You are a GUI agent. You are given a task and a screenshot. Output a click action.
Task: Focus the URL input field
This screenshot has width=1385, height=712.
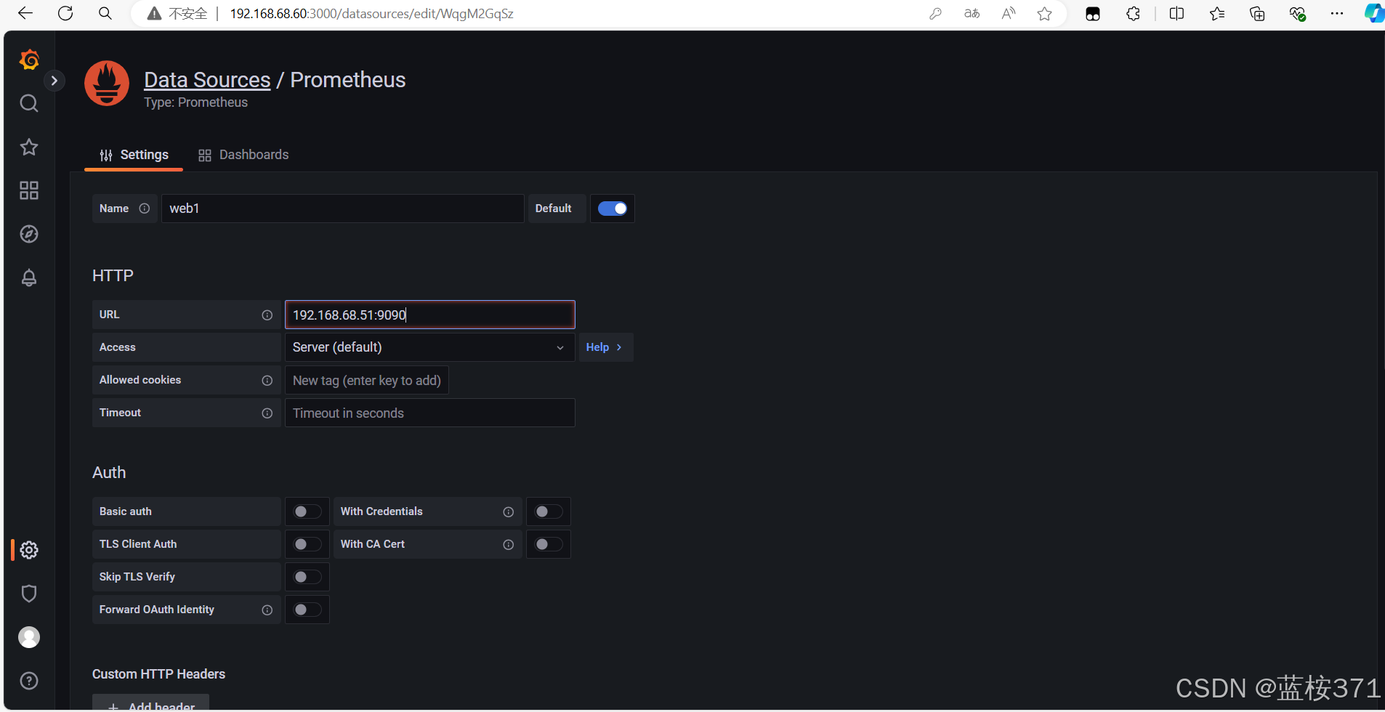point(430,315)
